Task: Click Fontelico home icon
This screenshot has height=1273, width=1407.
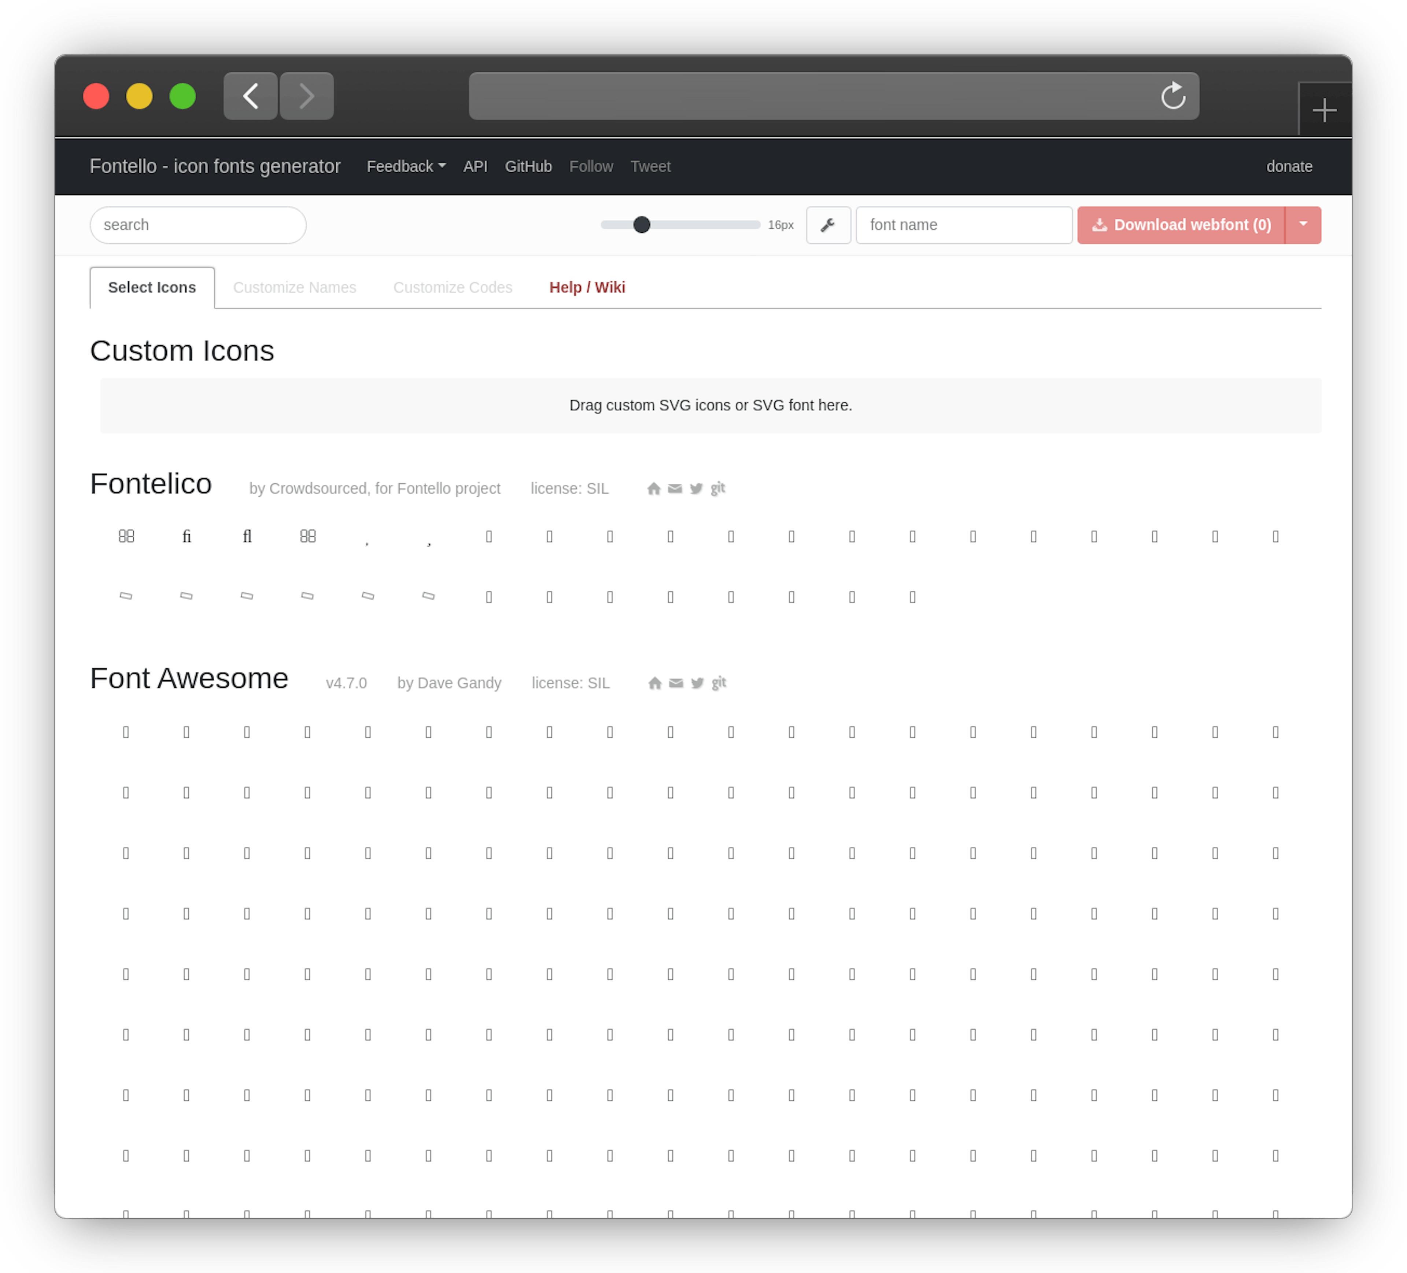Action: 653,488
